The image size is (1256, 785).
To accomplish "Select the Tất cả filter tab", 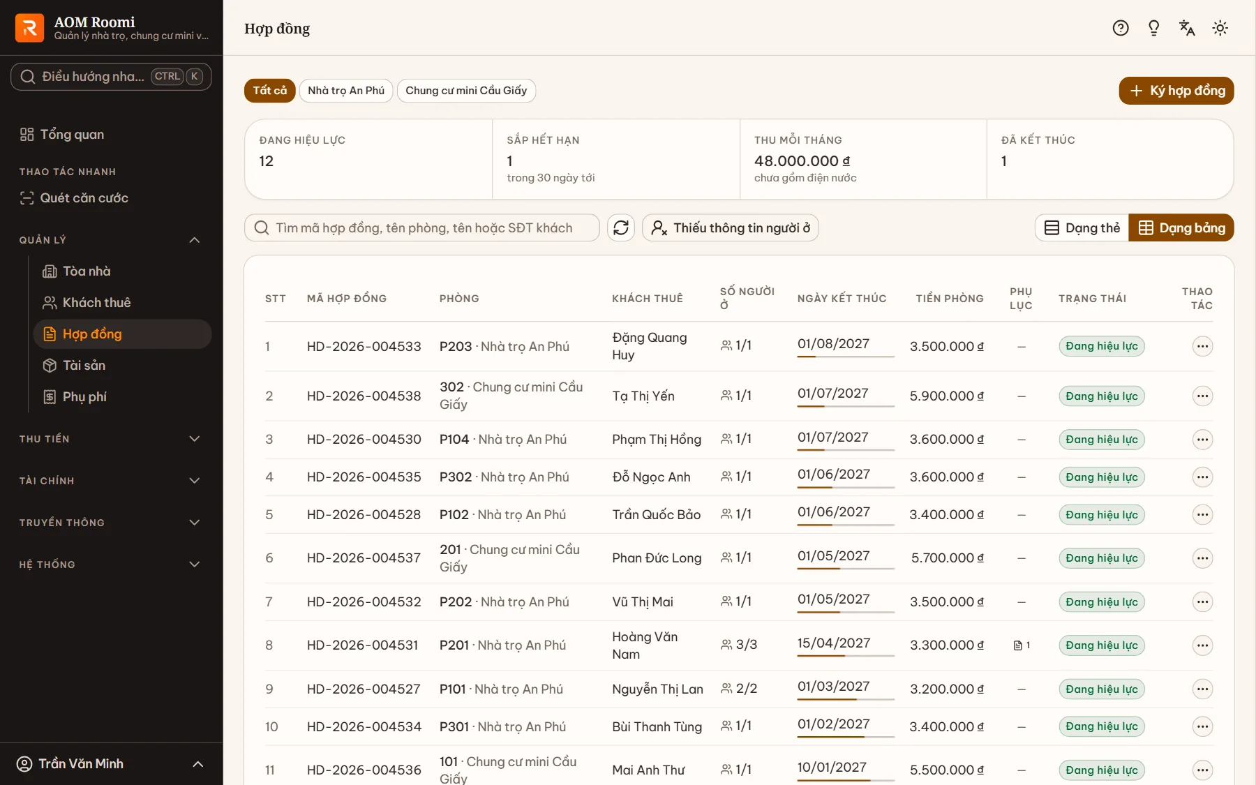I will tap(269, 91).
